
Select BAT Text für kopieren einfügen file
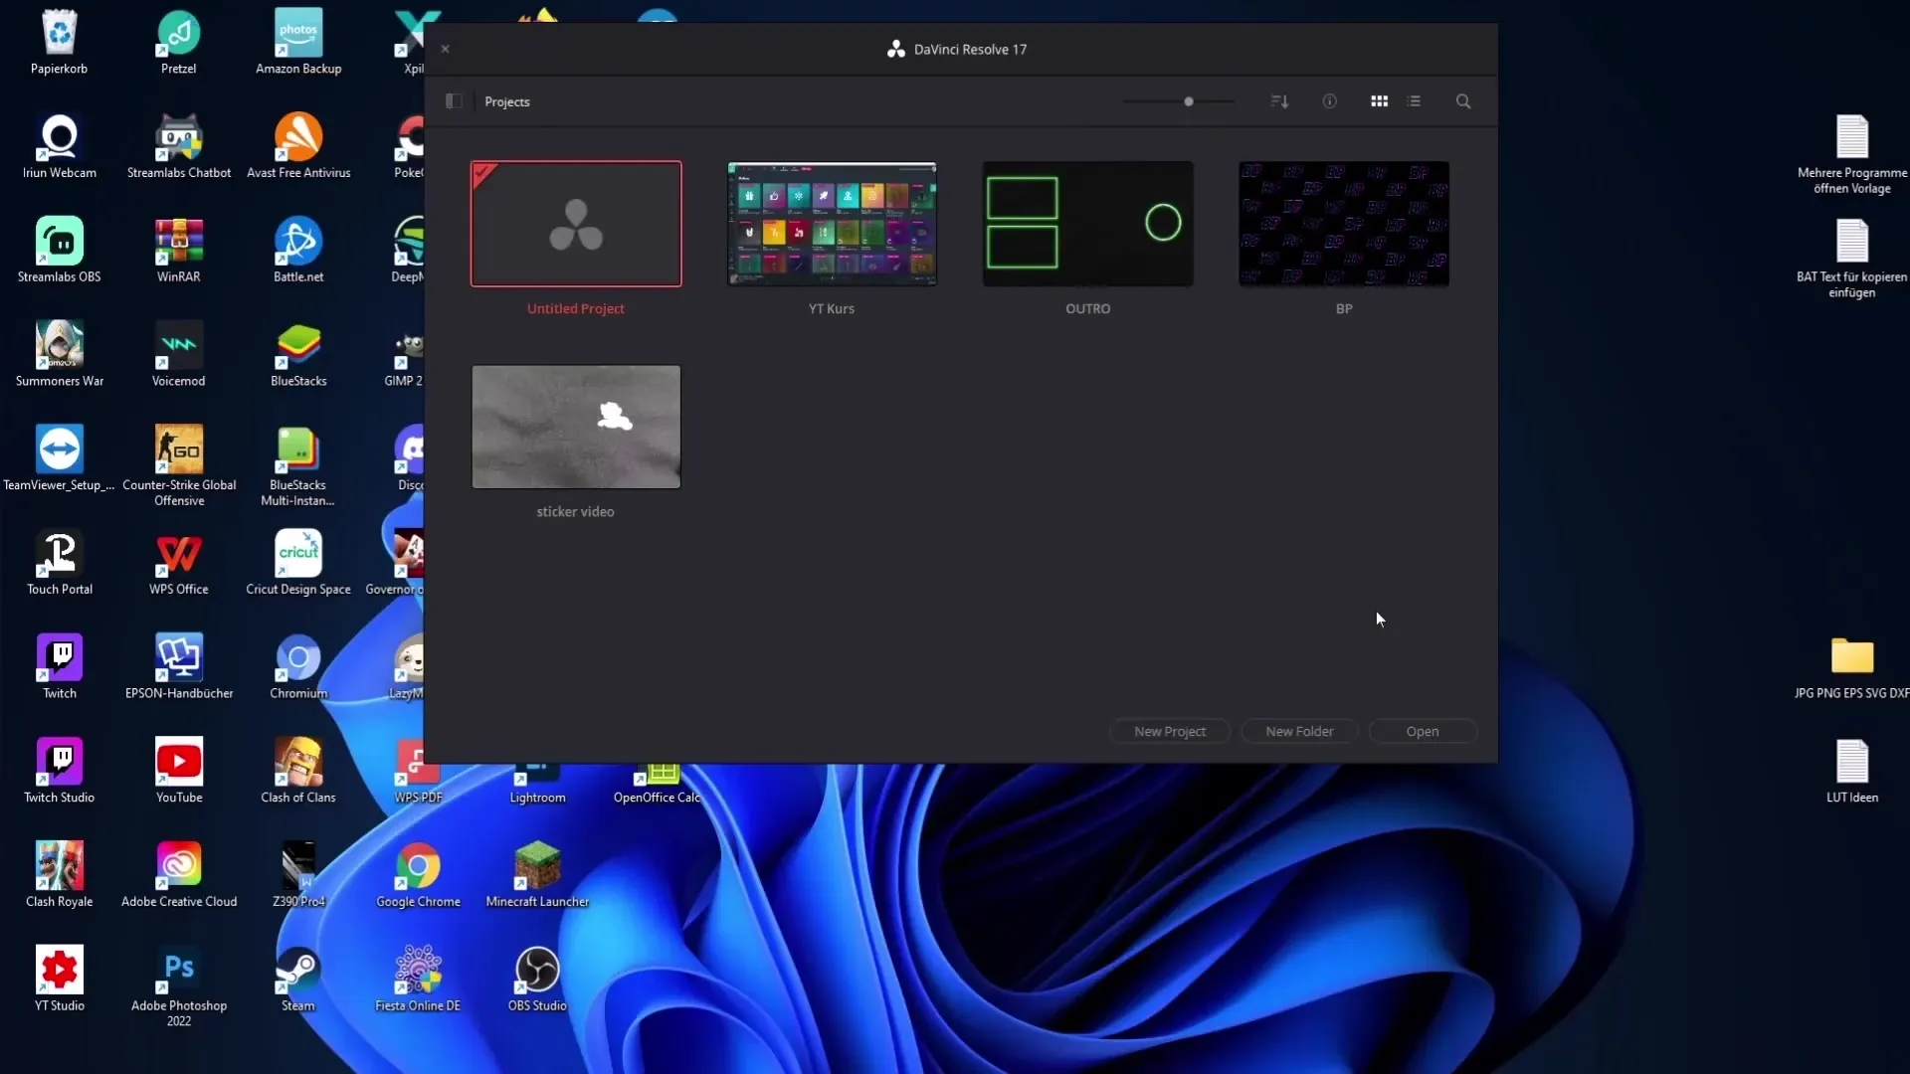point(1852,259)
